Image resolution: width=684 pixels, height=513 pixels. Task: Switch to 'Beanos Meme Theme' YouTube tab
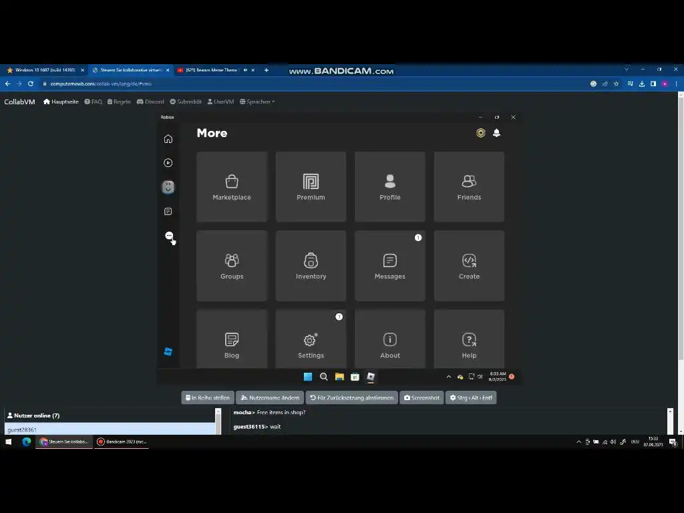tap(211, 69)
